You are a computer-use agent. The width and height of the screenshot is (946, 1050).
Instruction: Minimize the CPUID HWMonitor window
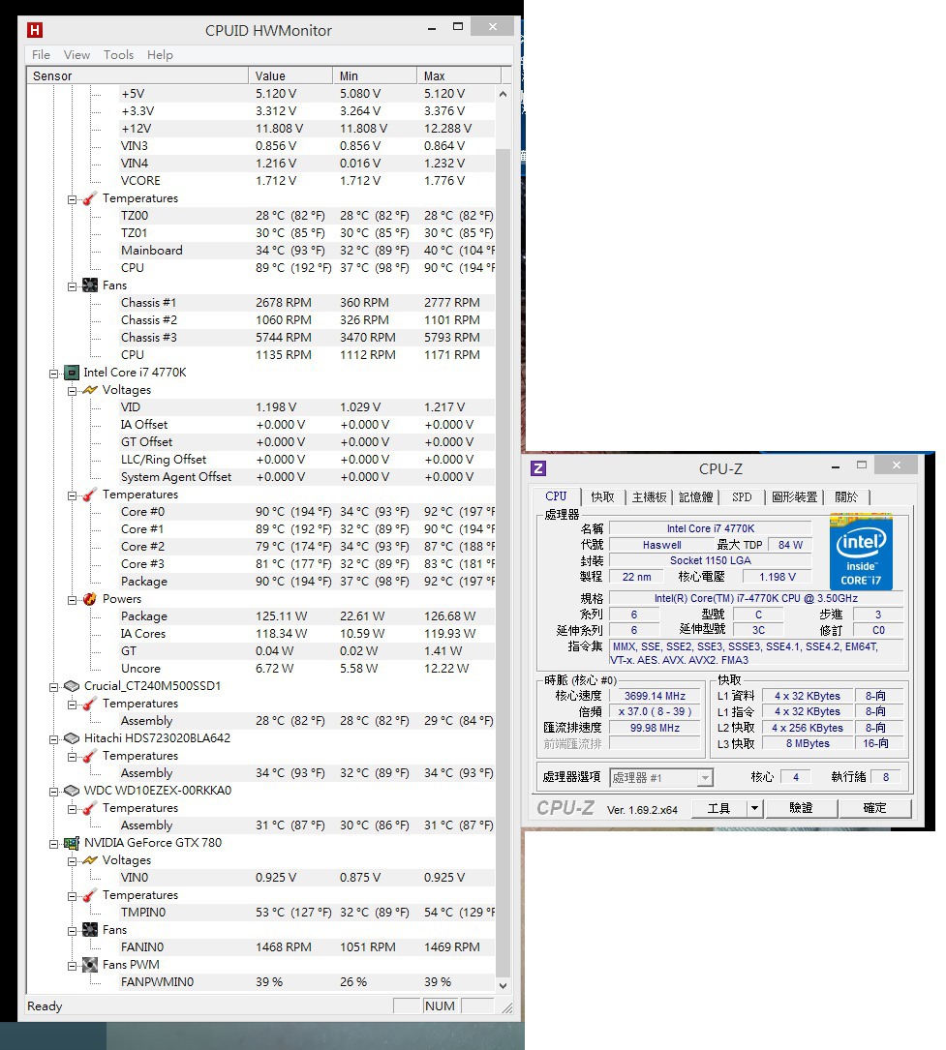(x=432, y=28)
